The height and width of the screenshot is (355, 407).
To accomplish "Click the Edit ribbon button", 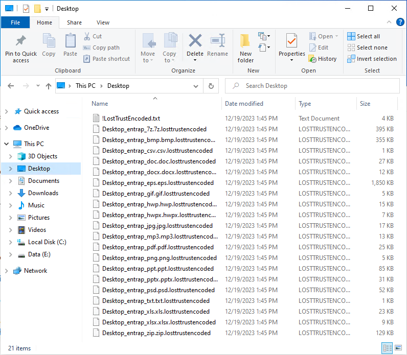I will click(x=319, y=48).
